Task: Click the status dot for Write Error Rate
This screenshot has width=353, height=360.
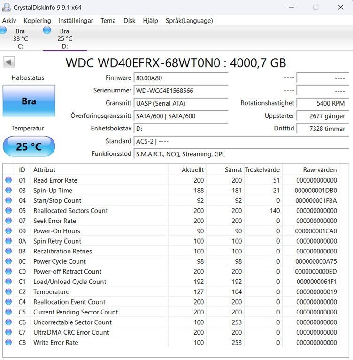Action: tap(8, 342)
